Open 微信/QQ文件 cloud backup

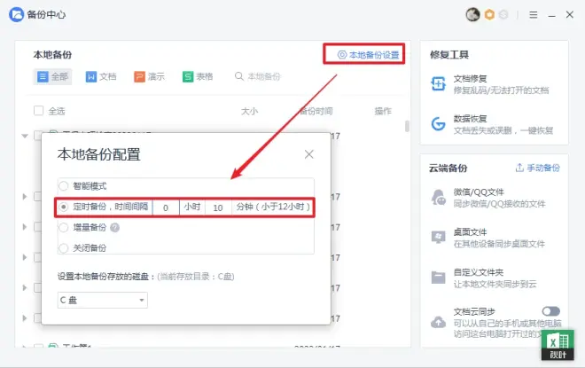coord(499,198)
